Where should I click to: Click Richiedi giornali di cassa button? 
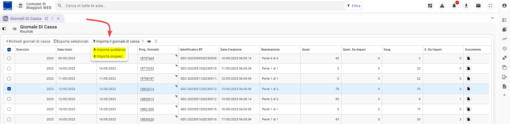[x=28, y=42]
